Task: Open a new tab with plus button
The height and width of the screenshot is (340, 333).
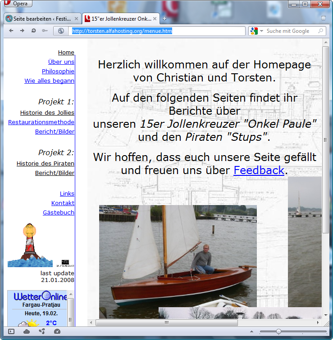Action: click(x=164, y=18)
